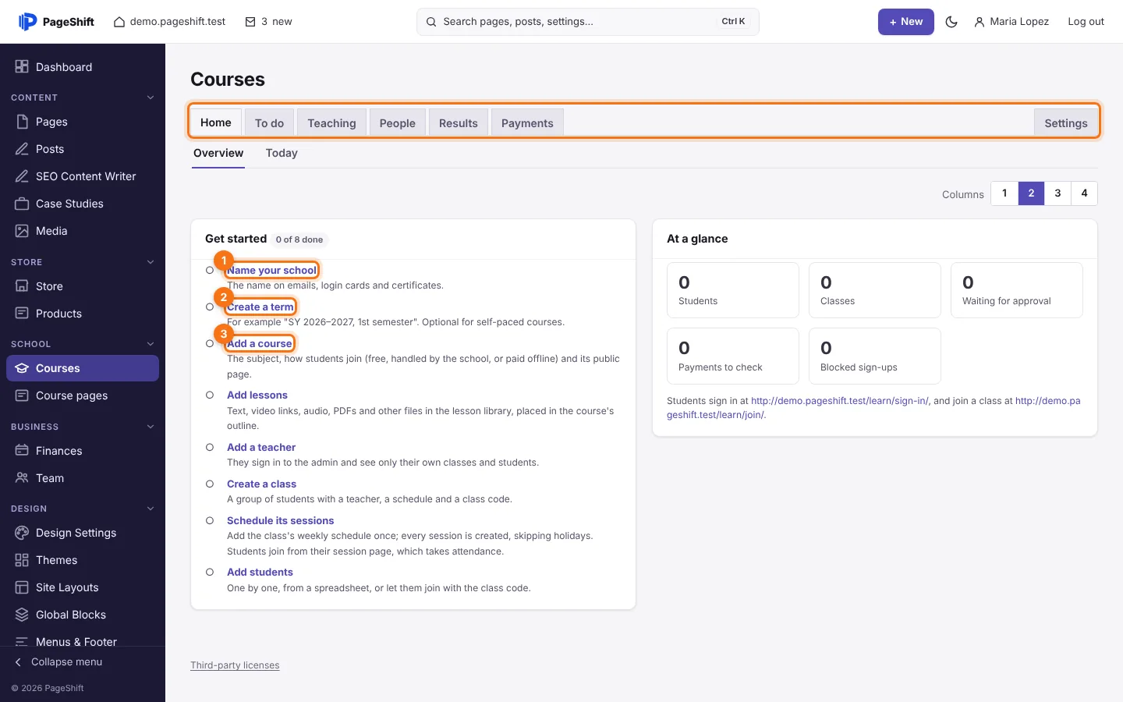The width and height of the screenshot is (1123, 702).
Task: Click the Products list icon
Action: pyautogui.click(x=22, y=314)
